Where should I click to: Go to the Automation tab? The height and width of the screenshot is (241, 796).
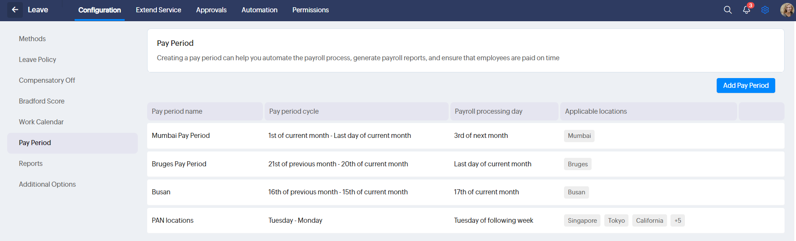(259, 10)
